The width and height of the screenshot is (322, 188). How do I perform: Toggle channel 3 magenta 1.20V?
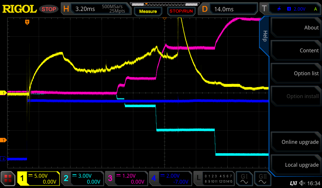pyautogui.click(x=126, y=179)
